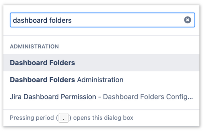Focus the 'dashboard folders' search input
This screenshot has width=203, height=132.
click(x=103, y=20)
